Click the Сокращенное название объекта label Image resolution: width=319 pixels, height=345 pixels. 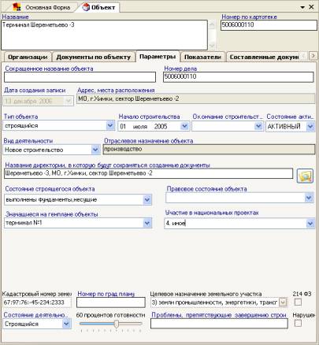point(49,69)
